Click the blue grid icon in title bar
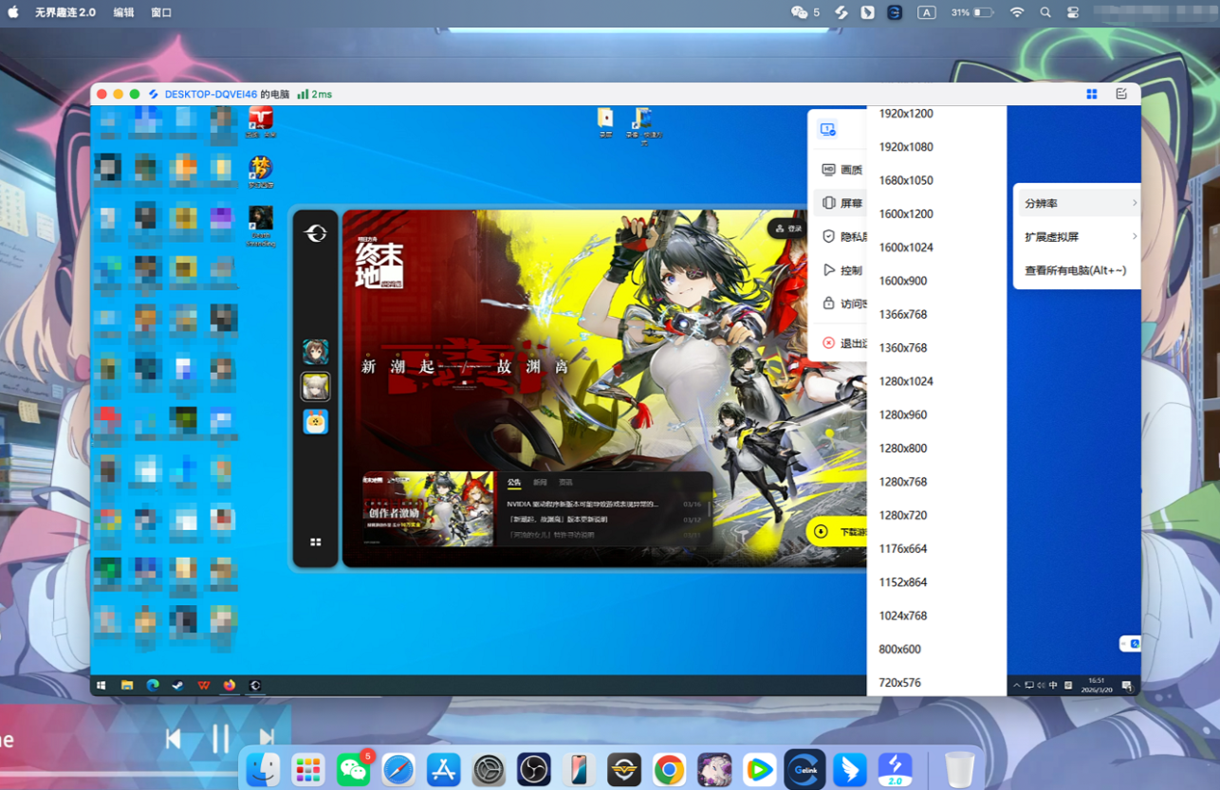The width and height of the screenshot is (1220, 790). coord(1092,94)
